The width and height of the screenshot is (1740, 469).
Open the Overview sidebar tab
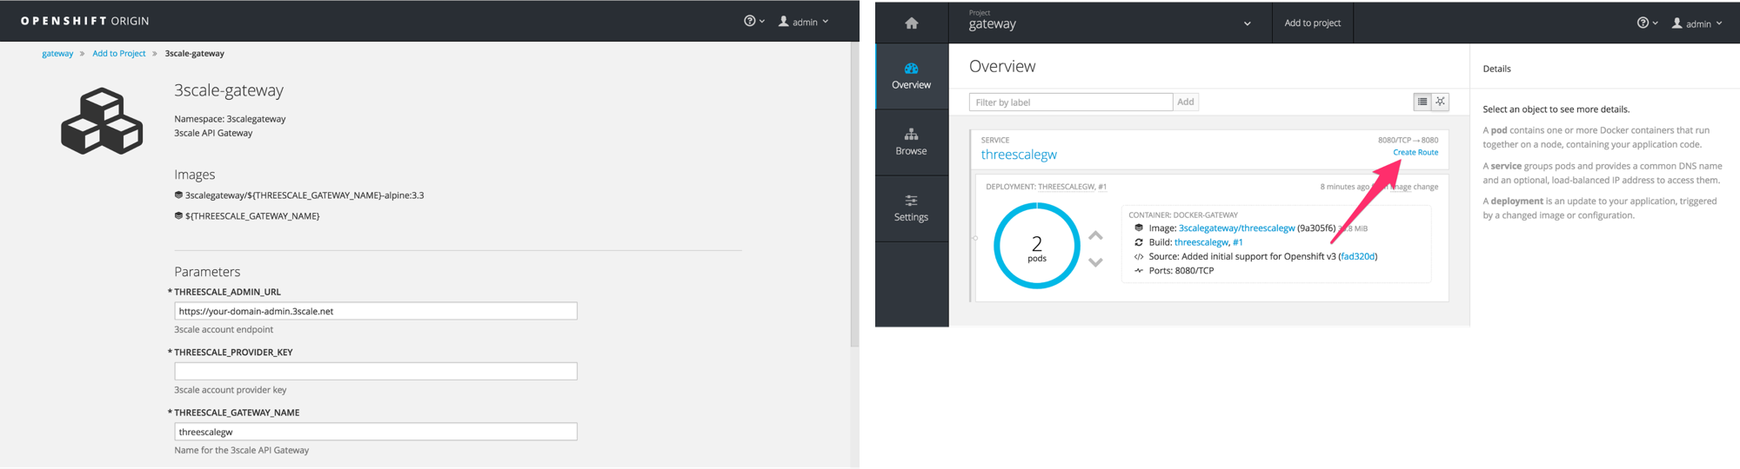pos(911,76)
